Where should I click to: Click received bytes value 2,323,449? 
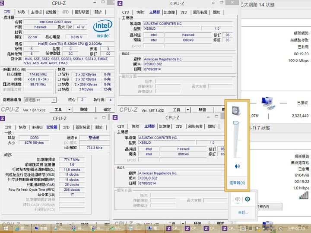tap(300, 116)
